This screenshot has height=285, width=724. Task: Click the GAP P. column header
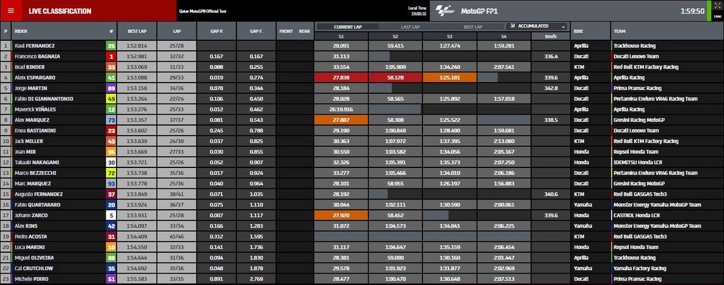coord(216,31)
